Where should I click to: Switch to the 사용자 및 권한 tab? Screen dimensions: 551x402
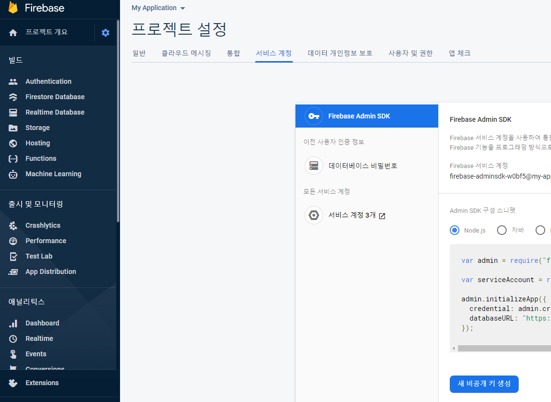tap(410, 53)
